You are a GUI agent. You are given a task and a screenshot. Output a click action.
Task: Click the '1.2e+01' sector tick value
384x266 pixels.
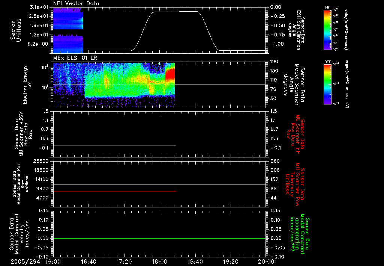click(x=39, y=35)
